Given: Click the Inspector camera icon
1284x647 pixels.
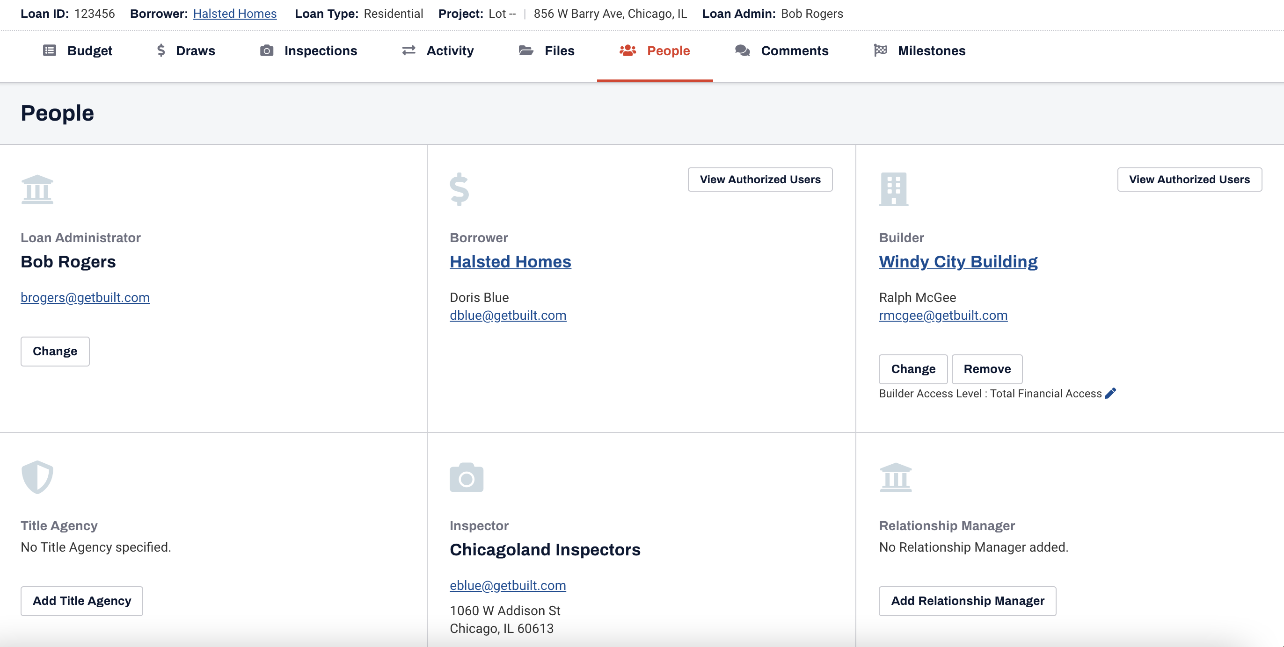Looking at the screenshot, I should click(x=467, y=477).
